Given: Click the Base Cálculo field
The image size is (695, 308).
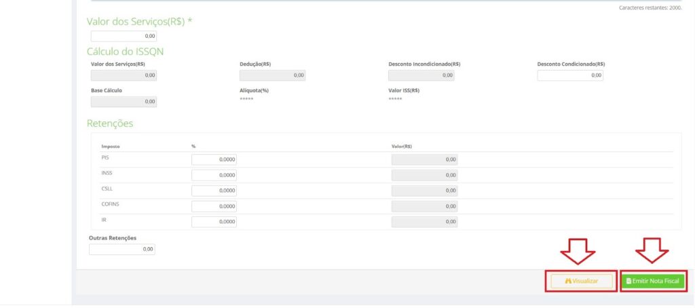Looking at the screenshot, I should pyautogui.click(x=124, y=102).
